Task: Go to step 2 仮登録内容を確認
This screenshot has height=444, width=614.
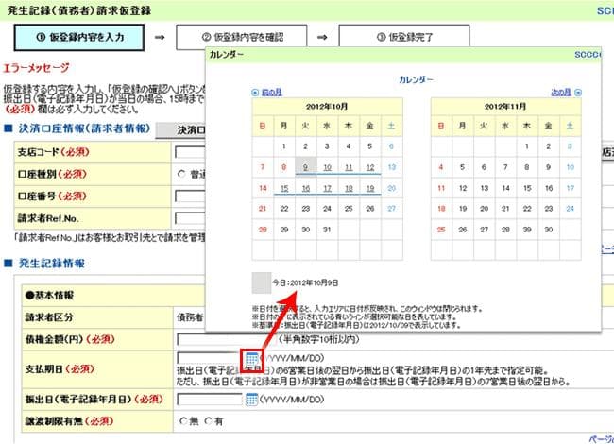Action: coord(242,38)
